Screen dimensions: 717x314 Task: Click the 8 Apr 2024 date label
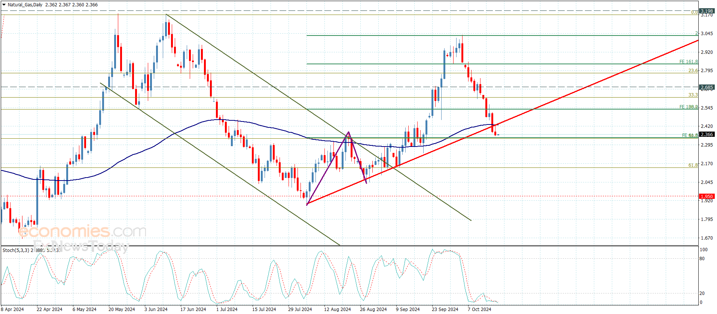coord(12,309)
